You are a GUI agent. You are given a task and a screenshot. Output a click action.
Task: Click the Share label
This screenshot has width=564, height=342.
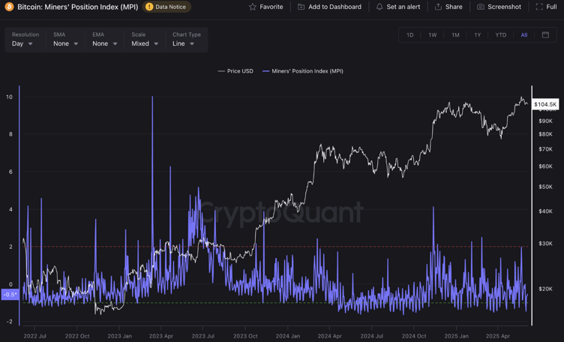point(454,7)
